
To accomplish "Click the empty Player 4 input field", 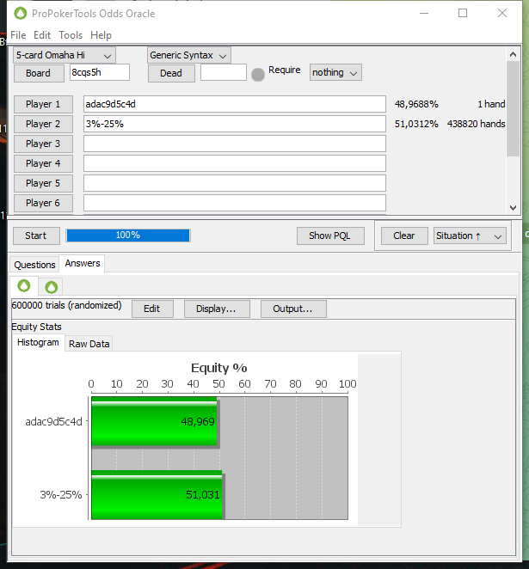I will coord(235,163).
